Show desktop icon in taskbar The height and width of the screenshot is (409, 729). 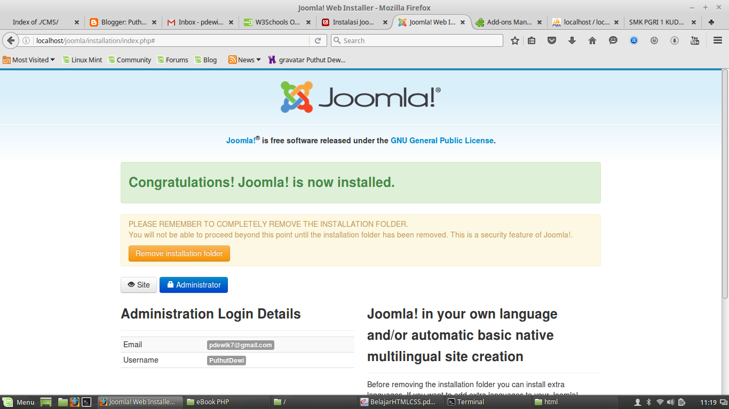coord(46,402)
